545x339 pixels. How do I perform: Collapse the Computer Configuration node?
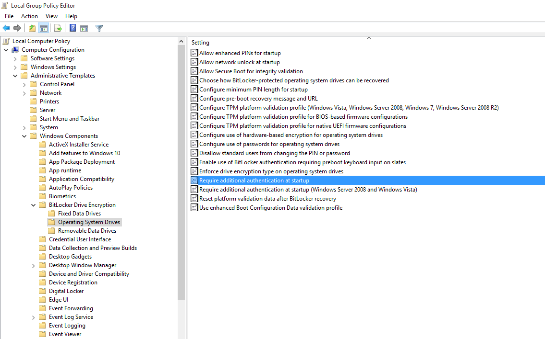tap(6, 50)
